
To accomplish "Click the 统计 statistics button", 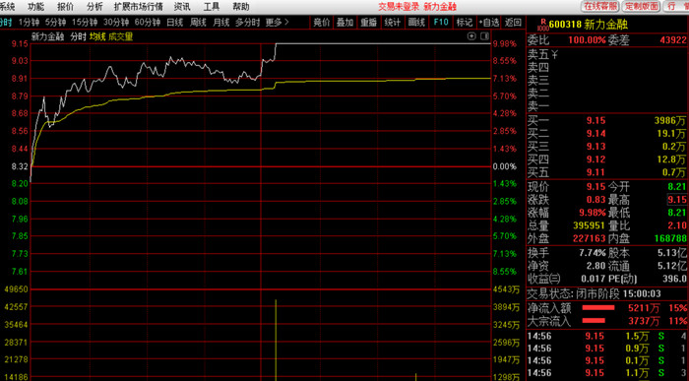I will tap(393, 22).
